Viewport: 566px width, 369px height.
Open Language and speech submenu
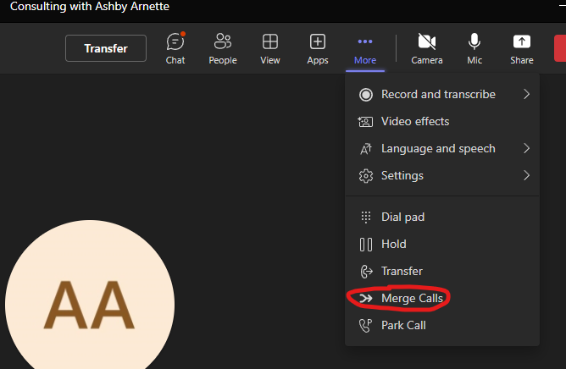point(442,149)
